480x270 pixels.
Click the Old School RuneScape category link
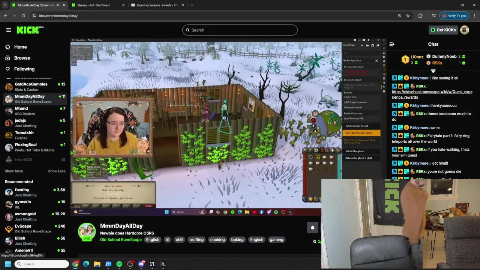[121, 240]
